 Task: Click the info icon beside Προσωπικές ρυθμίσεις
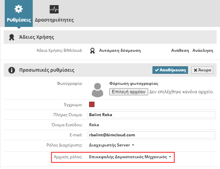coord(11,70)
